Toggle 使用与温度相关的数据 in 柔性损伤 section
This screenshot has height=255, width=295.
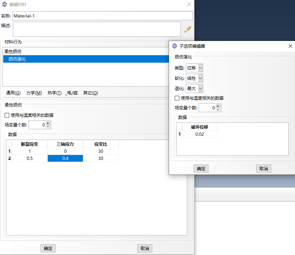[7, 115]
